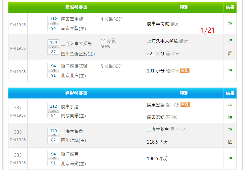This screenshot has height=170, width=251.
Task: Click the prediction 上海久事大鯊魚 讓分
Action: click(167, 41)
